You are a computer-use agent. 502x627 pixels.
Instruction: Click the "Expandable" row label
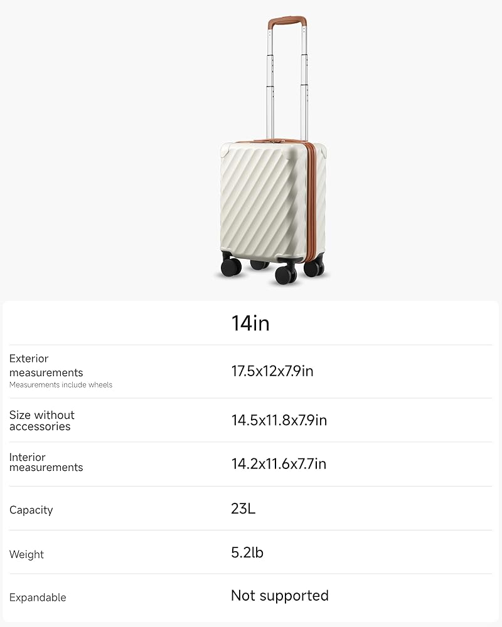pyautogui.click(x=38, y=598)
